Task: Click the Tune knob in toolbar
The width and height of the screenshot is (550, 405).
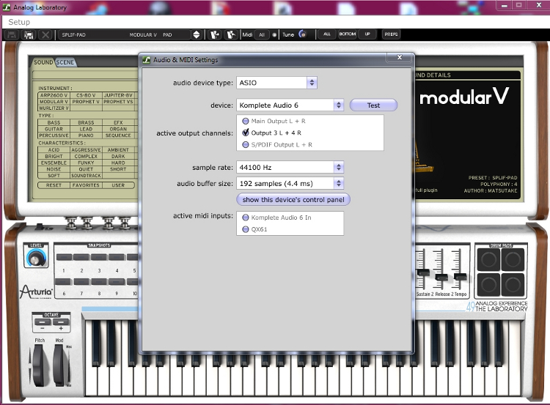Action: click(x=302, y=34)
